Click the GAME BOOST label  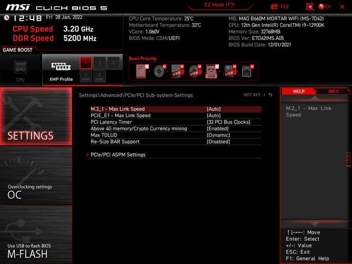(17, 50)
